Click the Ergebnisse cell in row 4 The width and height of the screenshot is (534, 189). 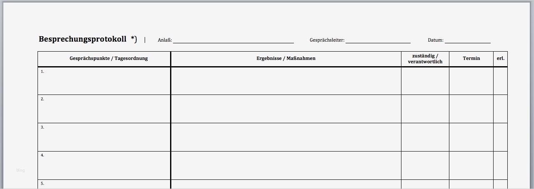pos(286,165)
